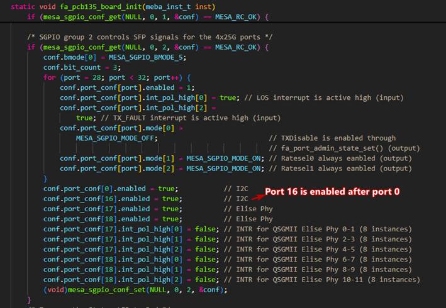The image size is (446, 308).
Task: Click conf.port_conf[port].enabled = 1 line
Action: click(127, 87)
